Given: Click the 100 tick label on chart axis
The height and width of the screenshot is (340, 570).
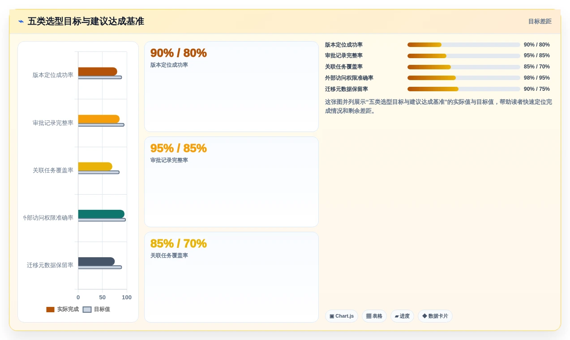Looking at the screenshot, I should [x=127, y=297].
